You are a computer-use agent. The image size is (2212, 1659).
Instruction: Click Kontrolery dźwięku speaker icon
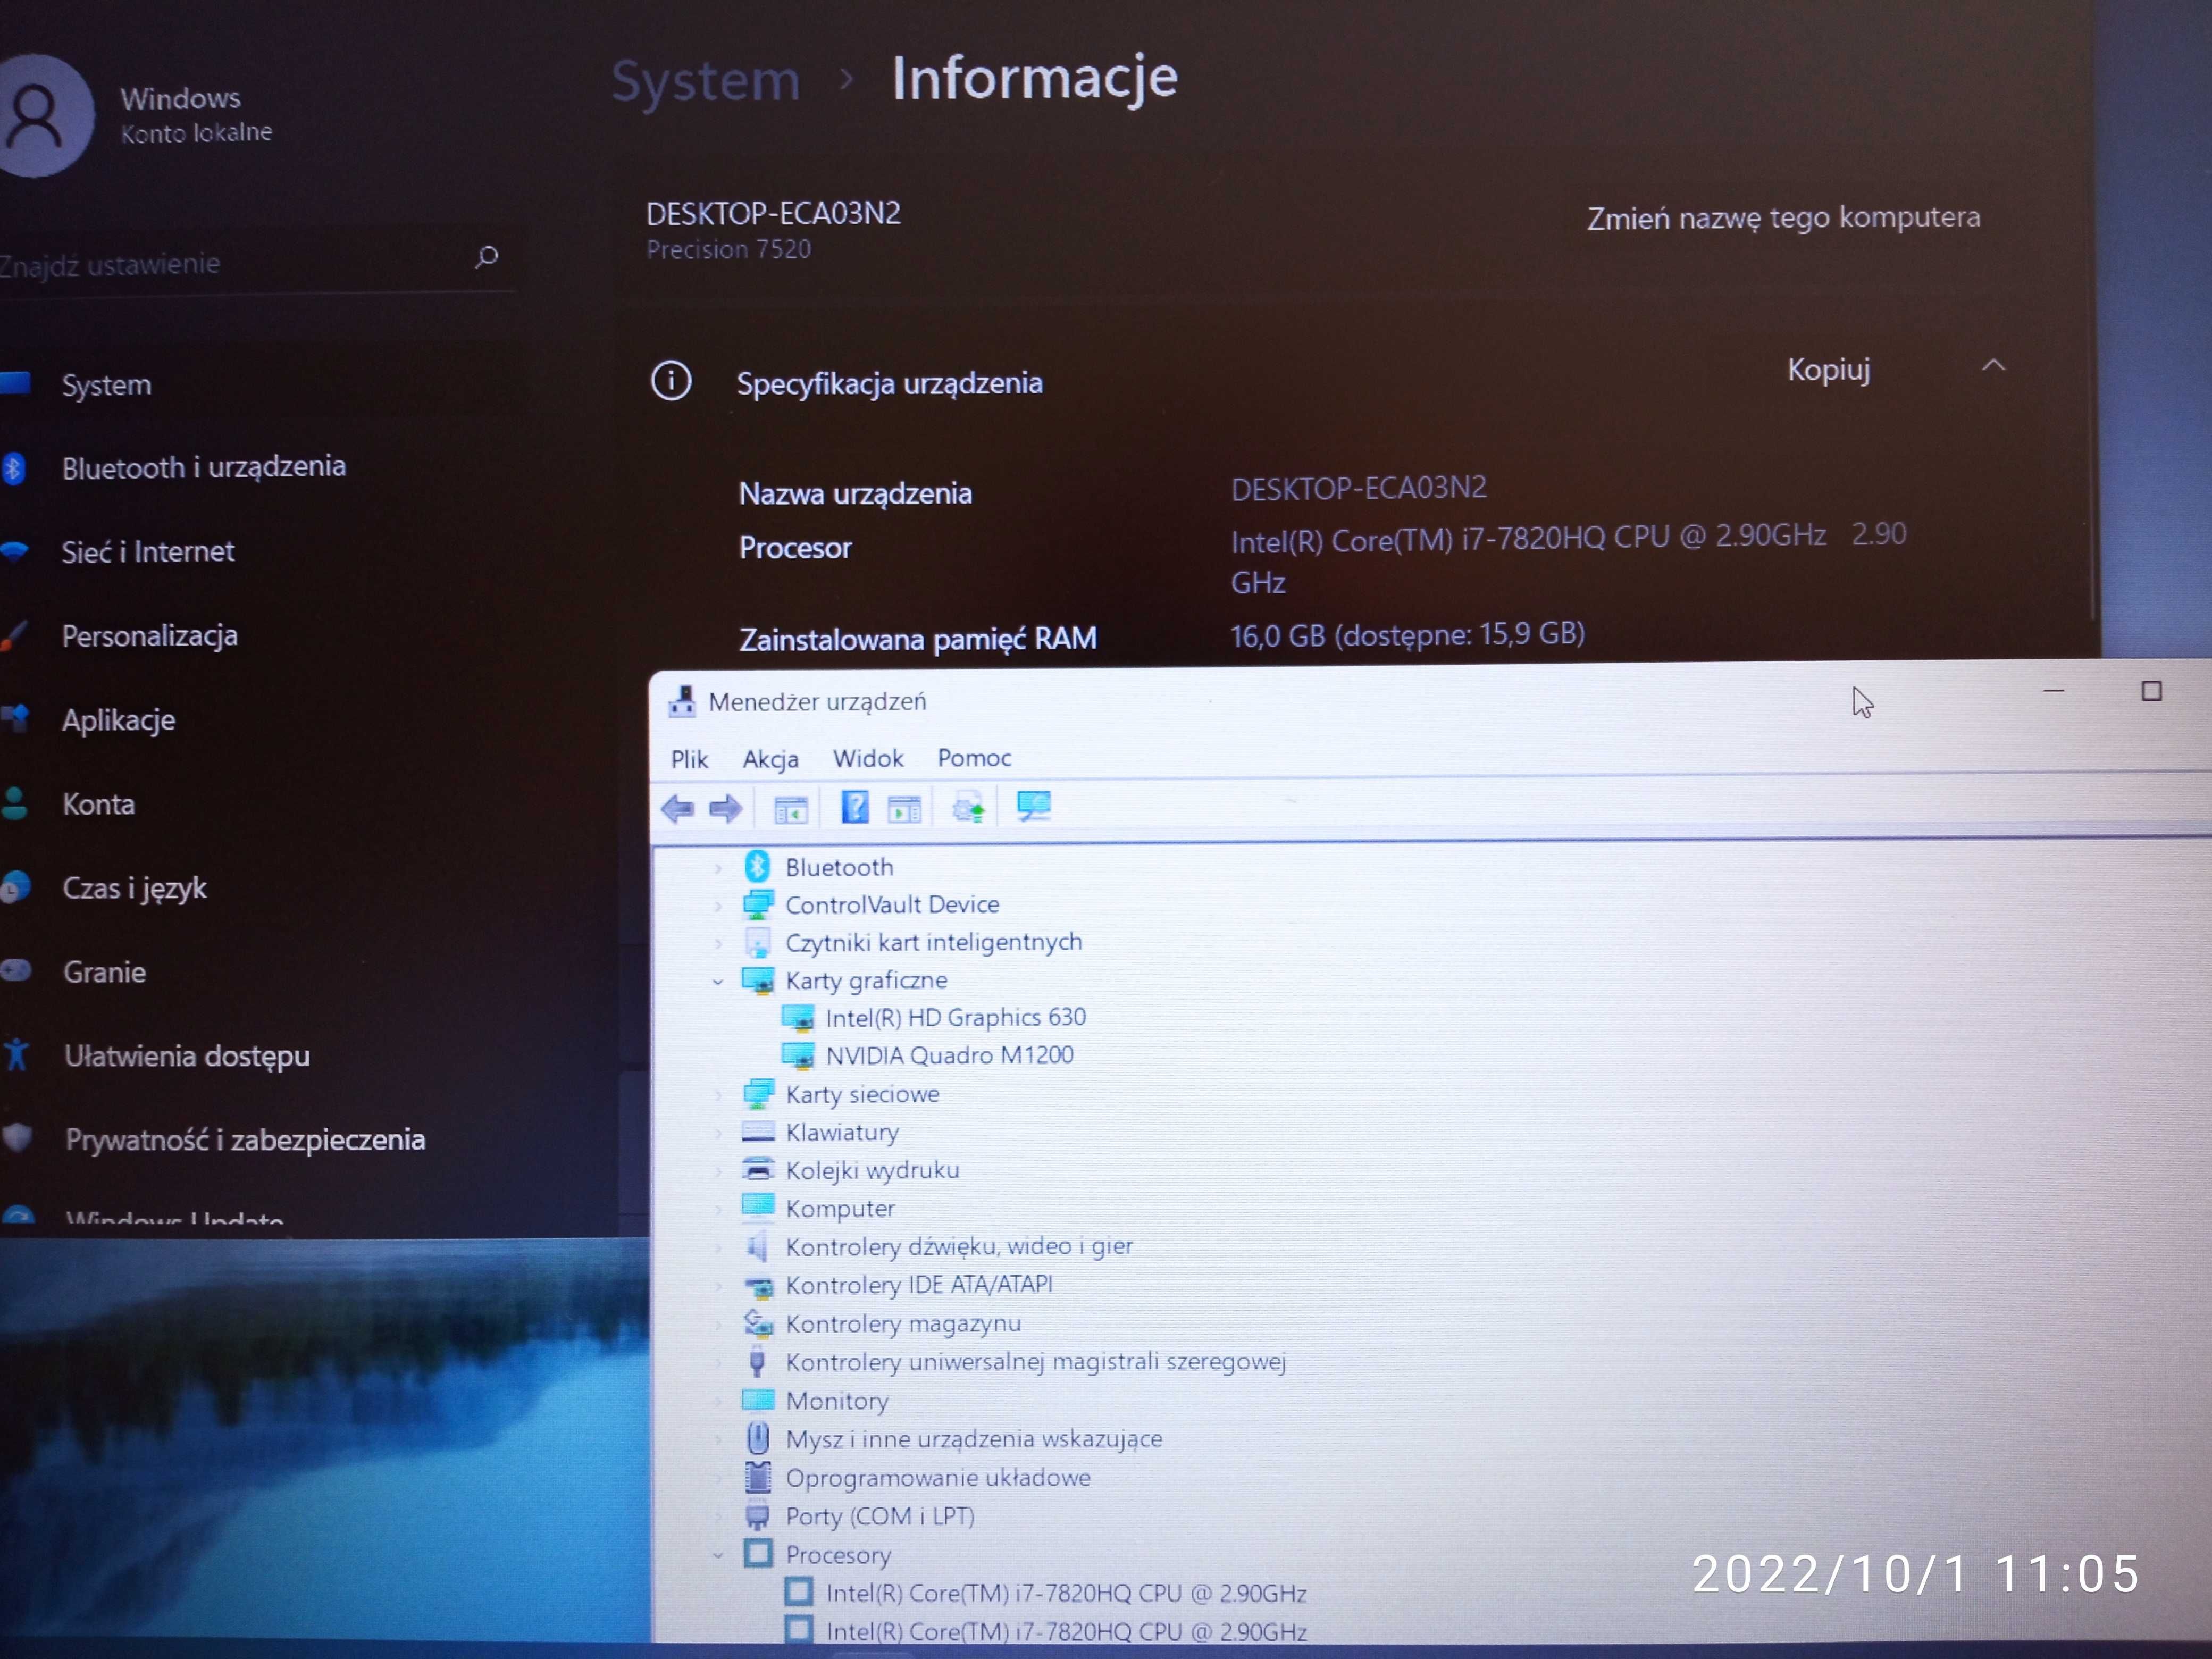[758, 1246]
